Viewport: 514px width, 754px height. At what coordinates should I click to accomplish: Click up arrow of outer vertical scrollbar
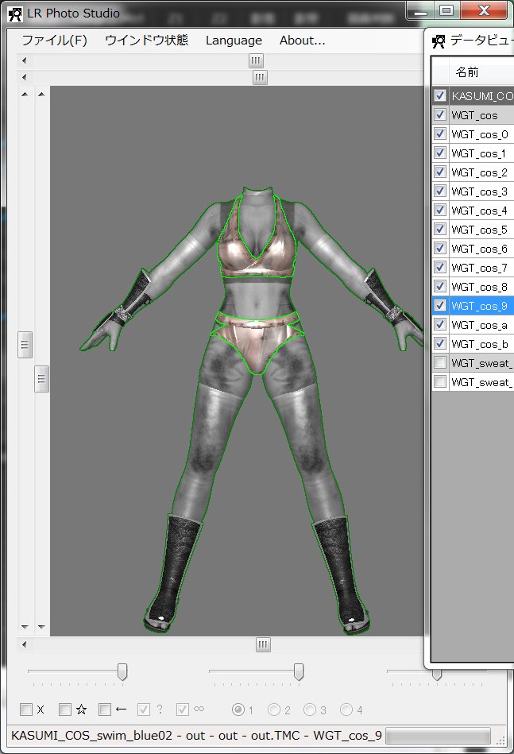(25, 95)
